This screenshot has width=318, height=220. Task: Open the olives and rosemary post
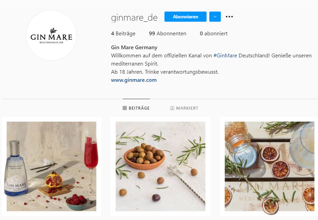[x=160, y=166]
